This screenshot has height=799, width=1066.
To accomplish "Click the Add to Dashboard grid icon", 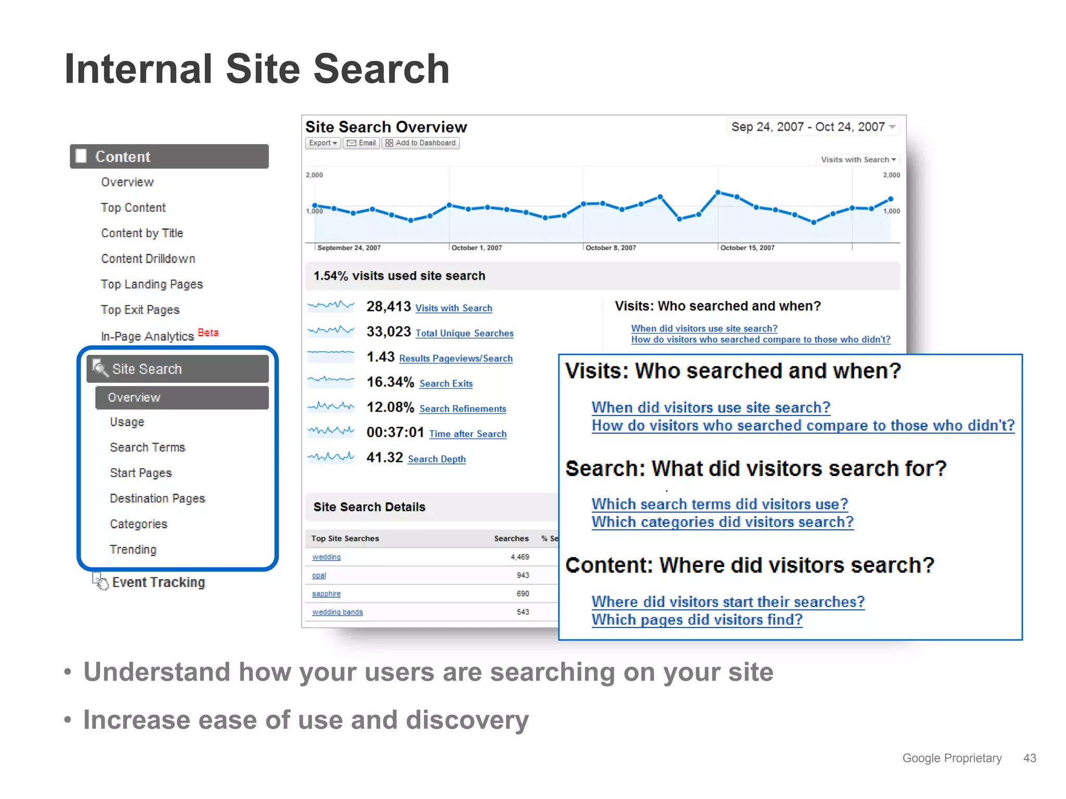I will click(389, 143).
